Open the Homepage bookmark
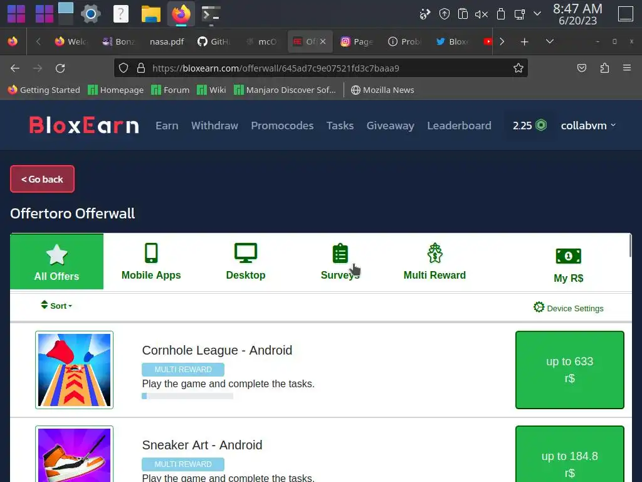This screenshot has height=482, width=642. tap(116, 90)
